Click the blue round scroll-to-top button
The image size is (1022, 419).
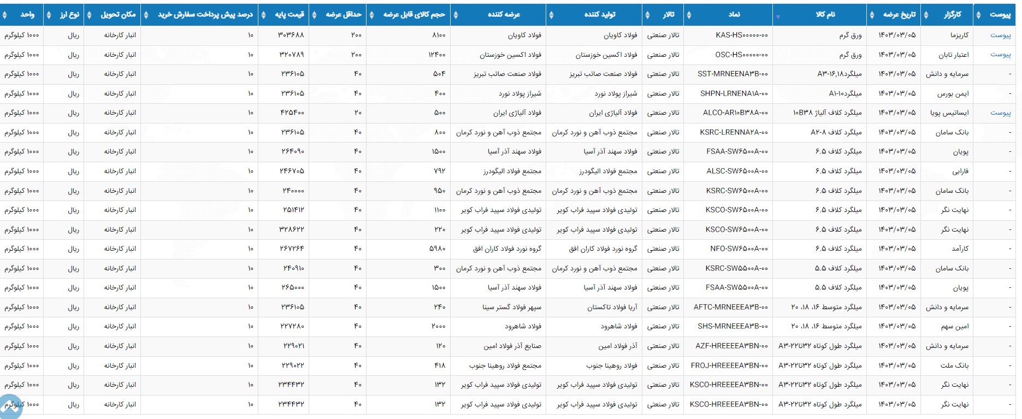pyautogui.click(x=9, y=407)
